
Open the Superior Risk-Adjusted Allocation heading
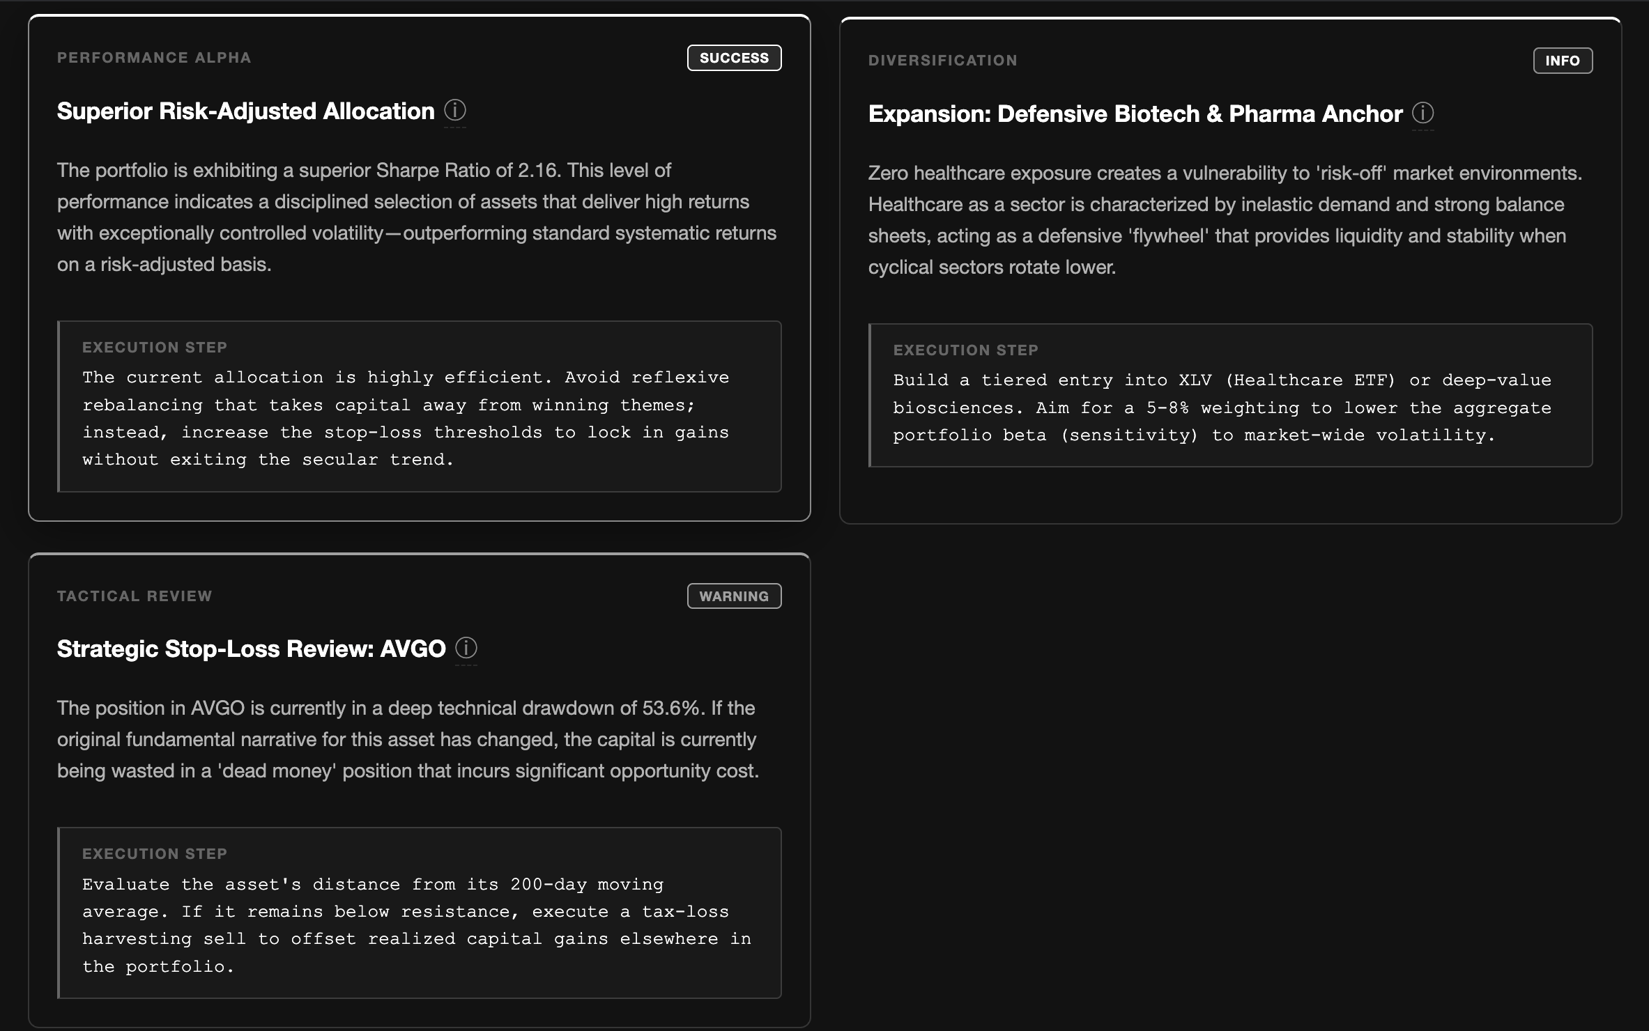coord(245,111)
